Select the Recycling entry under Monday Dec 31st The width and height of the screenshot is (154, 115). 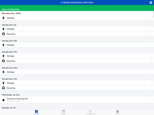(x=77, y=88)
